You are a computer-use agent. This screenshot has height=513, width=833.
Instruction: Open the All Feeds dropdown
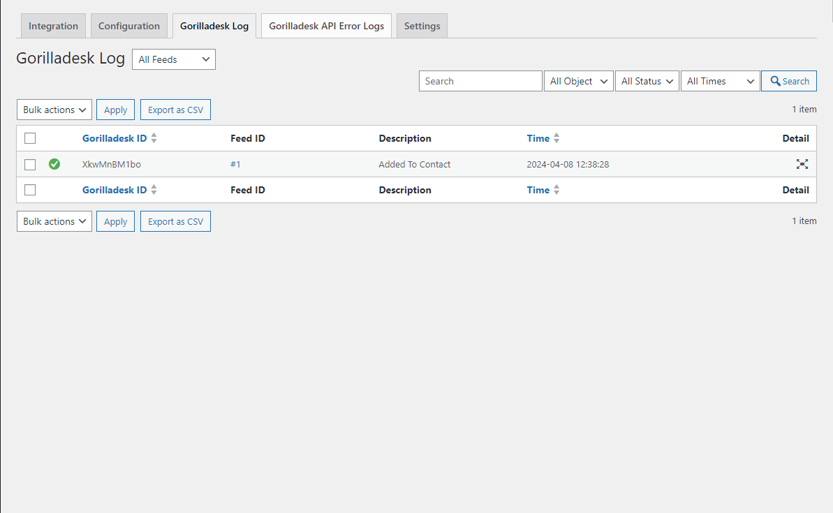pyautogui.click(x=174, y=59)
